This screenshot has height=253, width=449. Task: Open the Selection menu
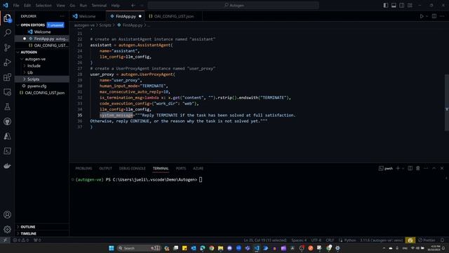43,5
